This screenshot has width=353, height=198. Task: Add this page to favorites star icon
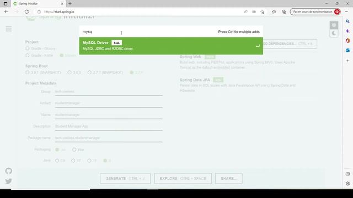[263, 12]
